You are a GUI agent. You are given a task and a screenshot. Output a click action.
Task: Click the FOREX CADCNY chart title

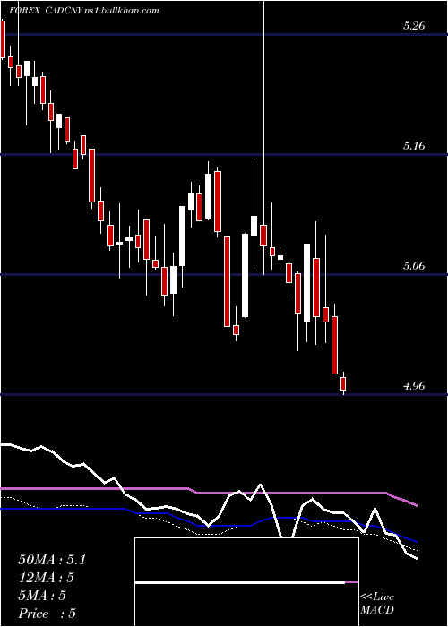[x=83, y=11]
